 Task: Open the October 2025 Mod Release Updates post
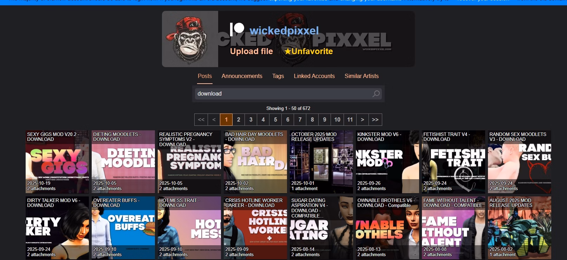click(321, 162)
